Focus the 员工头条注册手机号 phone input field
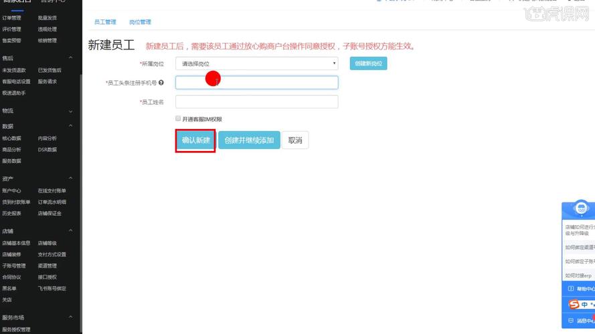Viewport: 595px width, 334px height. [x=257, y=83]
